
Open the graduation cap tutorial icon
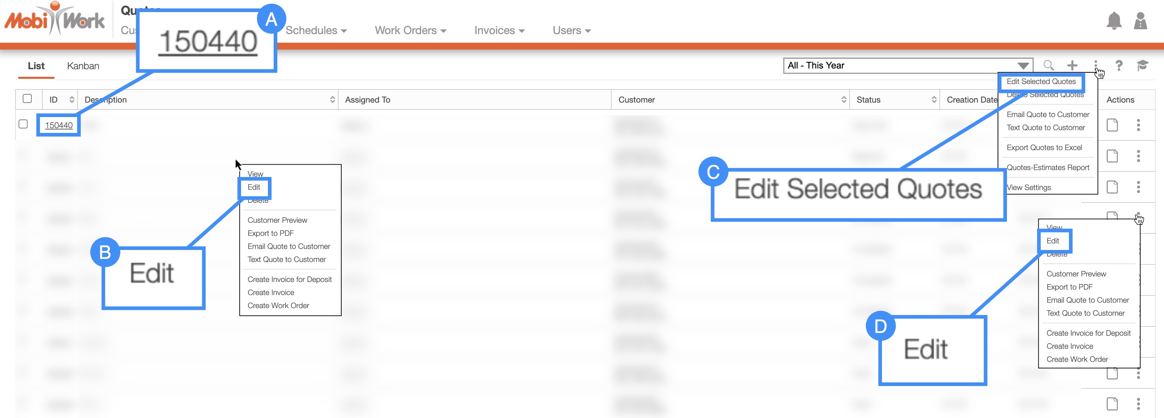pos(1142,65)
